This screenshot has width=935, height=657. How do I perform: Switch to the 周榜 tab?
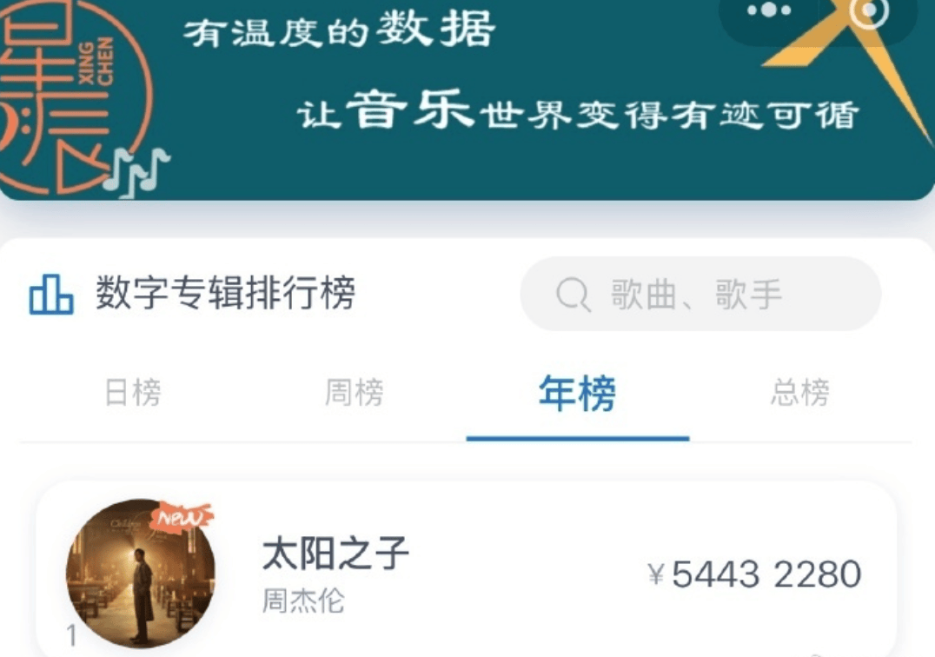[x=355, y=393]
